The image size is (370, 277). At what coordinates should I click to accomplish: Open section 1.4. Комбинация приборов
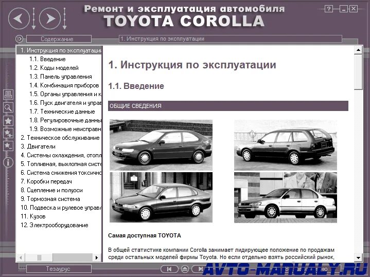tap(64, 85)
